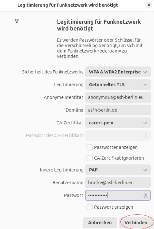This screenshot has height=229, width=154.
Task: Expand the Innere Legitimierung PAP dropdown
Action: coord(118,170)
